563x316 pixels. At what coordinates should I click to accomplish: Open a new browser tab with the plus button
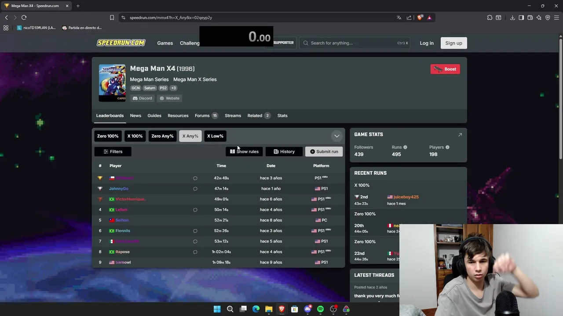coord(78,6)
